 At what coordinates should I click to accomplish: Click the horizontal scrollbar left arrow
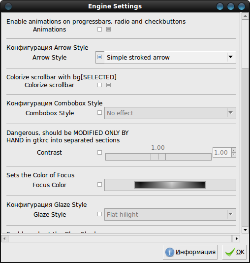point(4,238)
